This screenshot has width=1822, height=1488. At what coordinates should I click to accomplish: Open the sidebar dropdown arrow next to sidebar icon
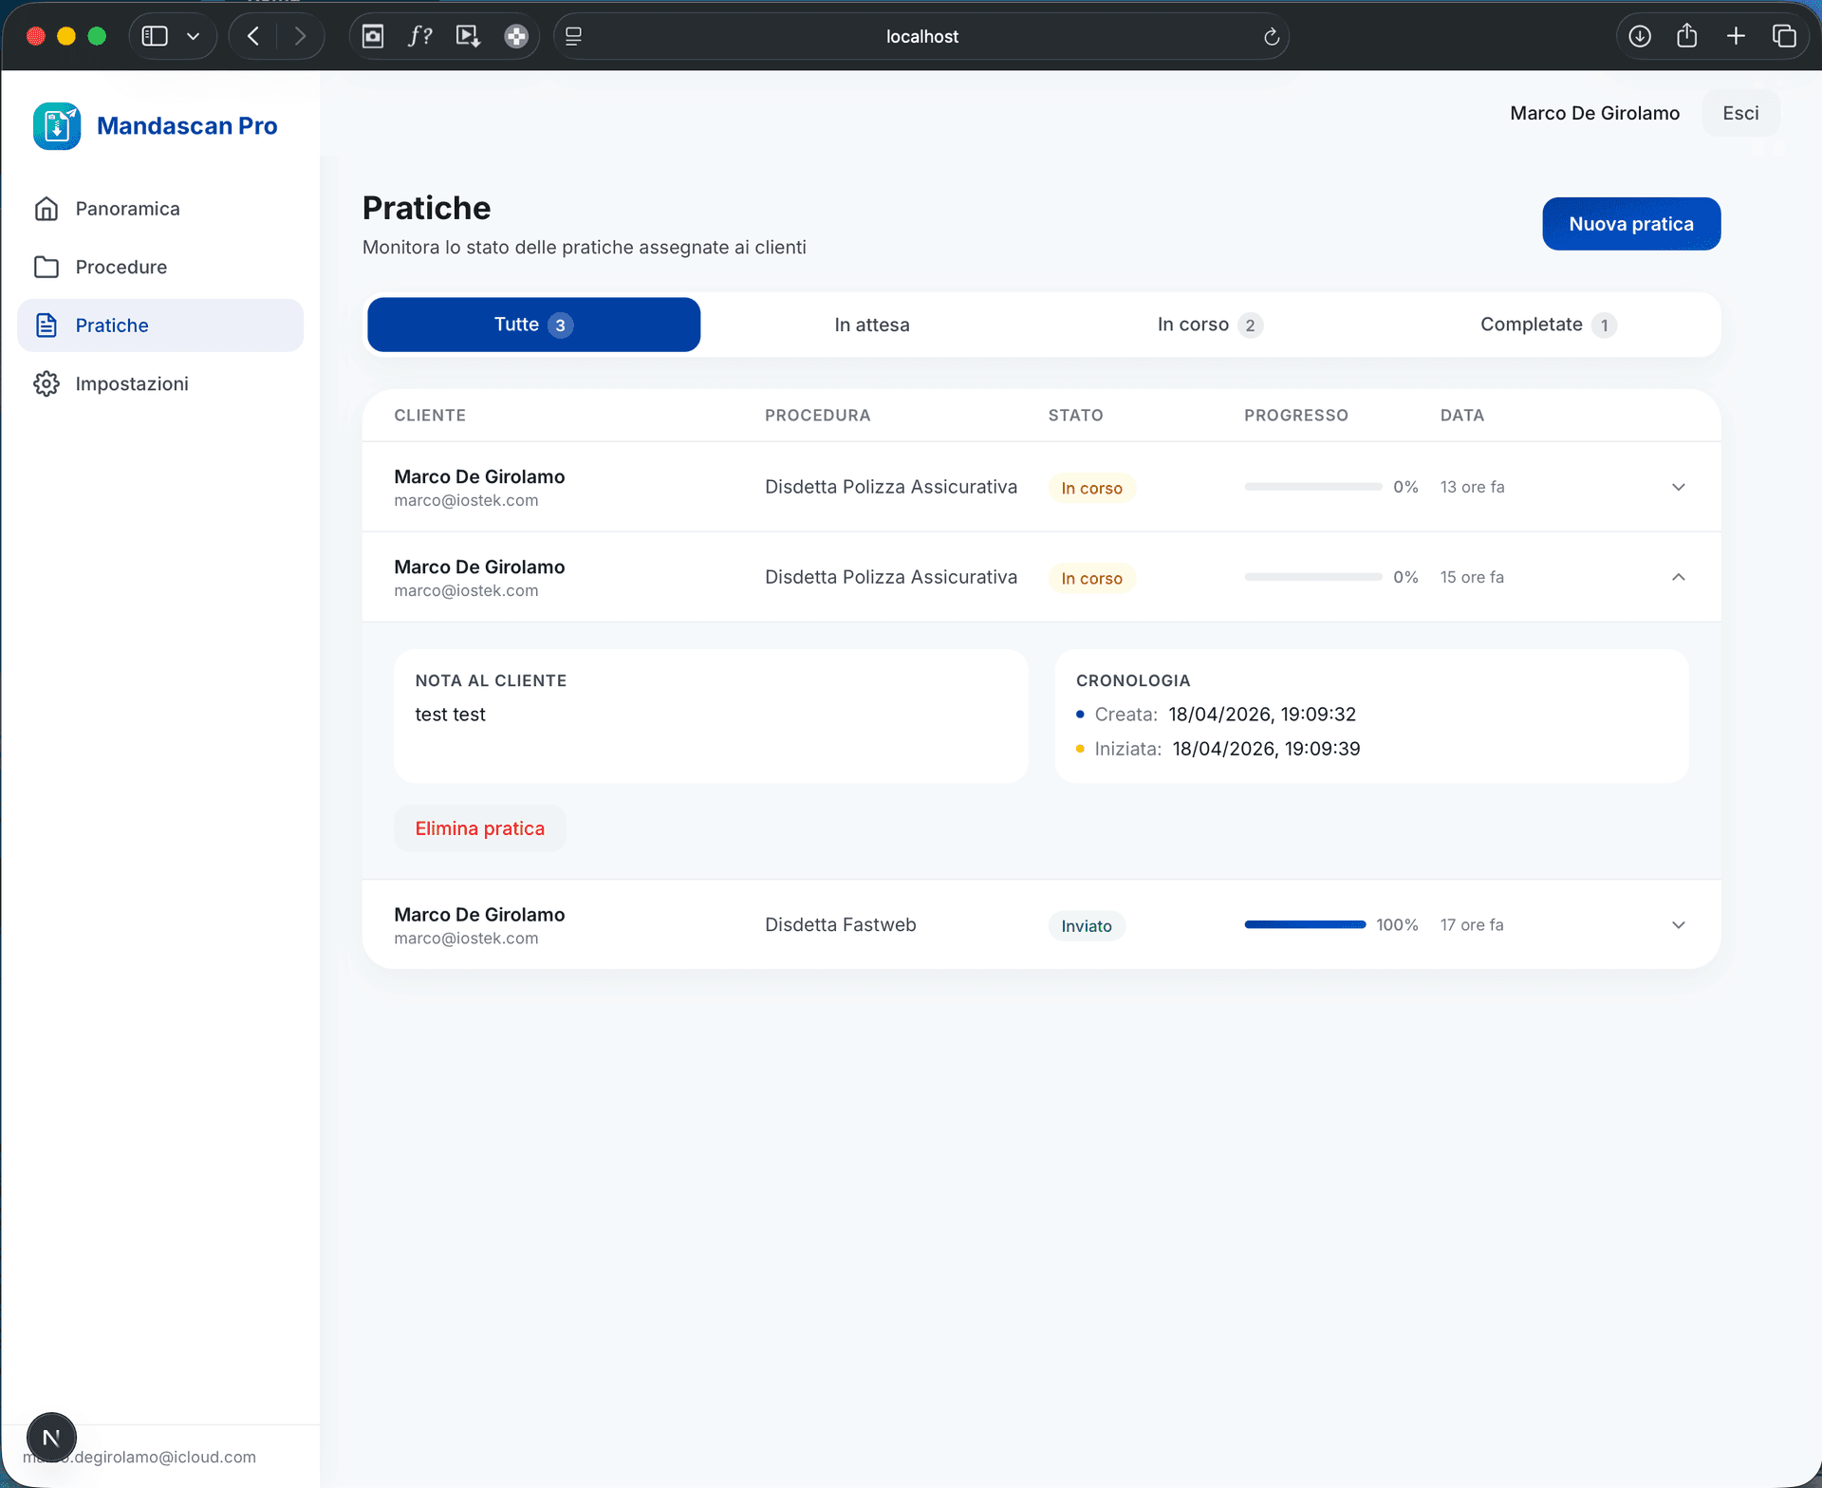(194, 35)
